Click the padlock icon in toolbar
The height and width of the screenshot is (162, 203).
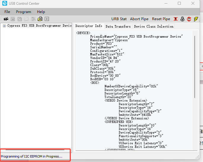pyautogui.click(x=182, y=19)
